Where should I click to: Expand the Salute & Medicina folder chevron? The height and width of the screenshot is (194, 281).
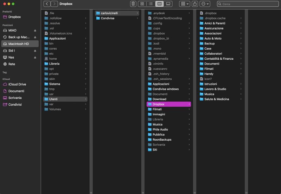(241, 99)
